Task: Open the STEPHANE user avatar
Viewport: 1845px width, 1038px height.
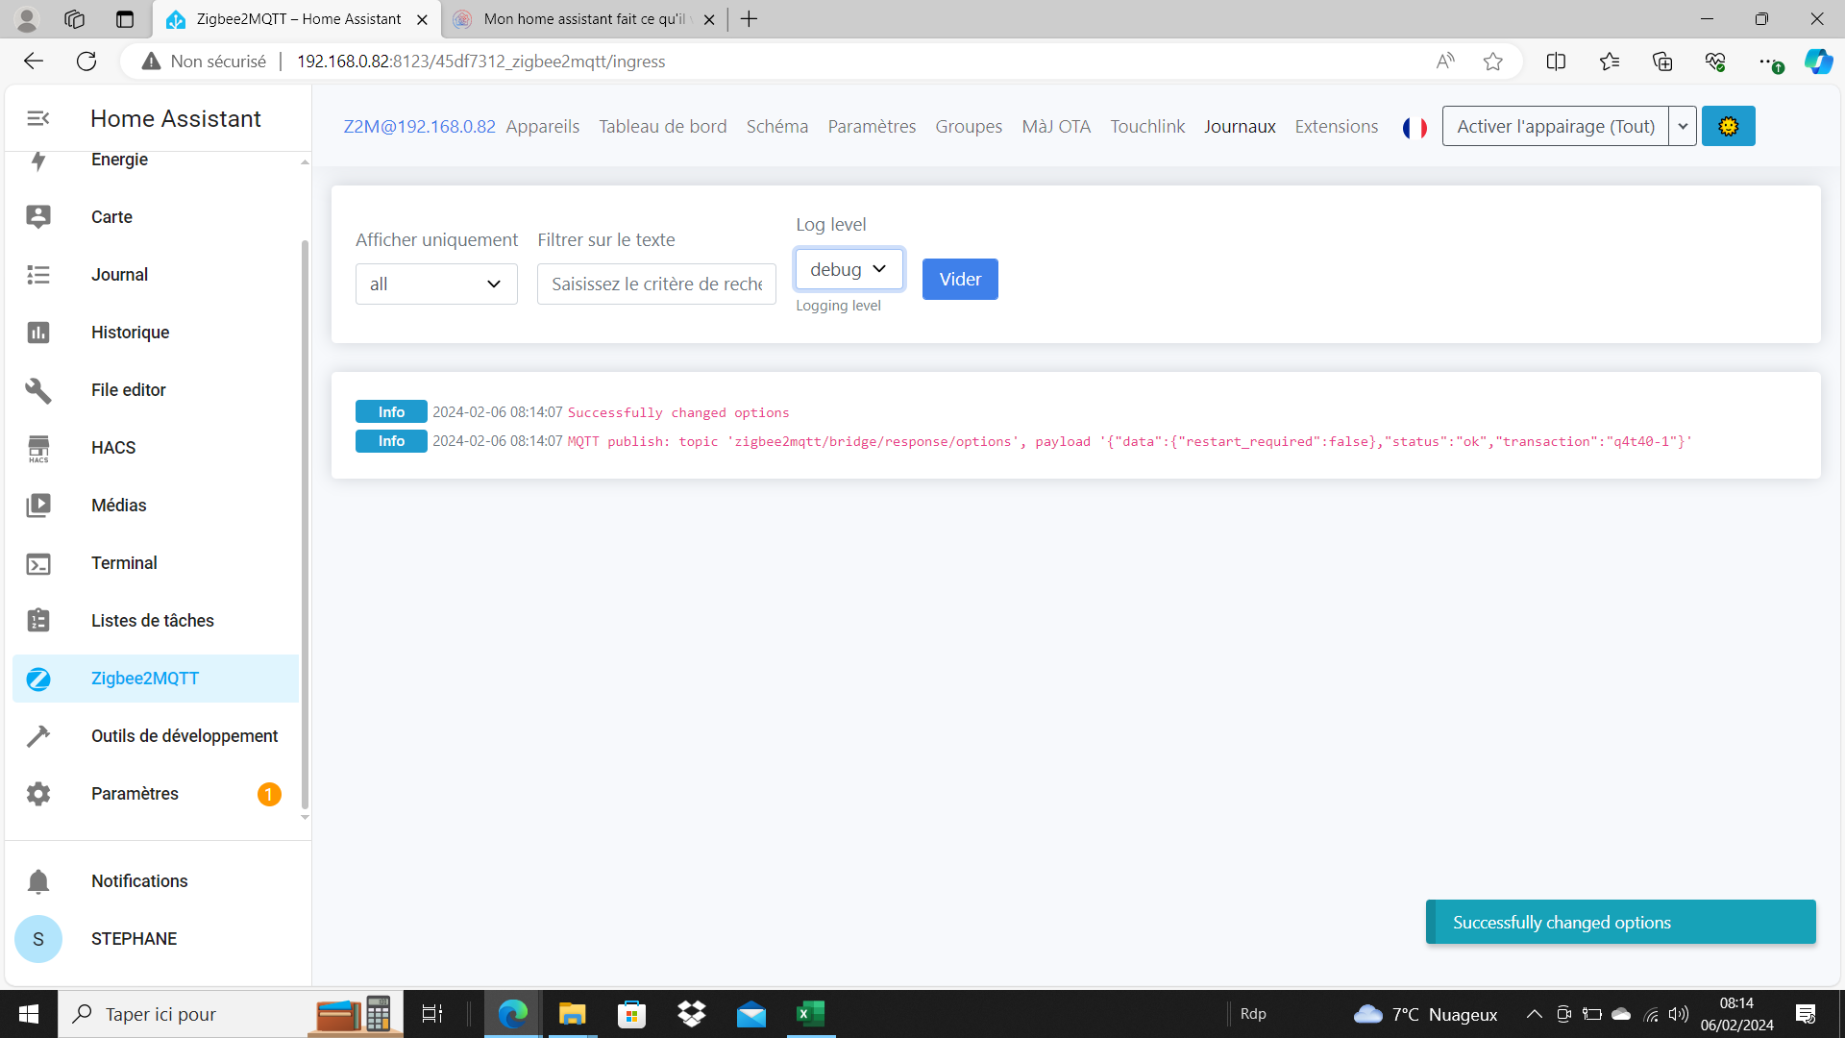Action: coord(38,939)
